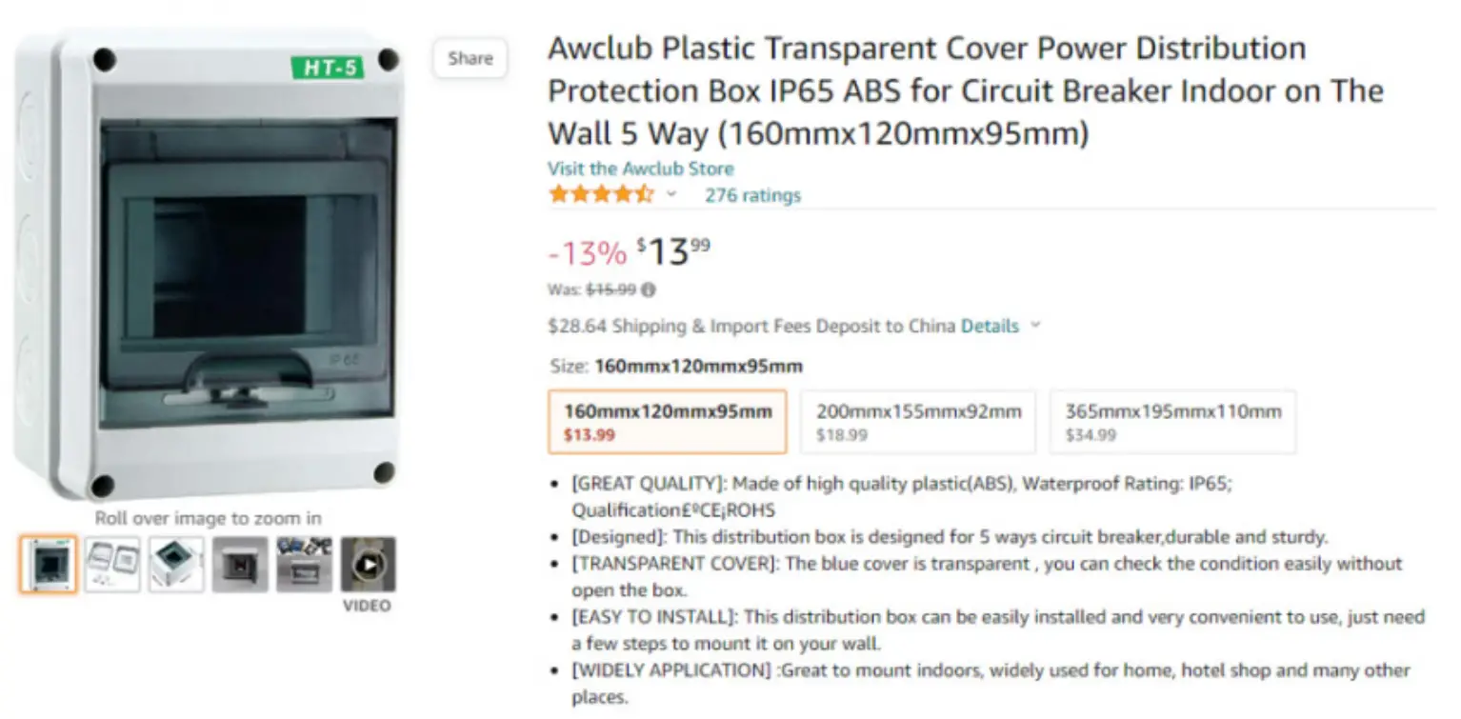This screenshot has width=1461, height=719.
Task: Visit the Awclub Store link
Action: [x=640, y=169]
